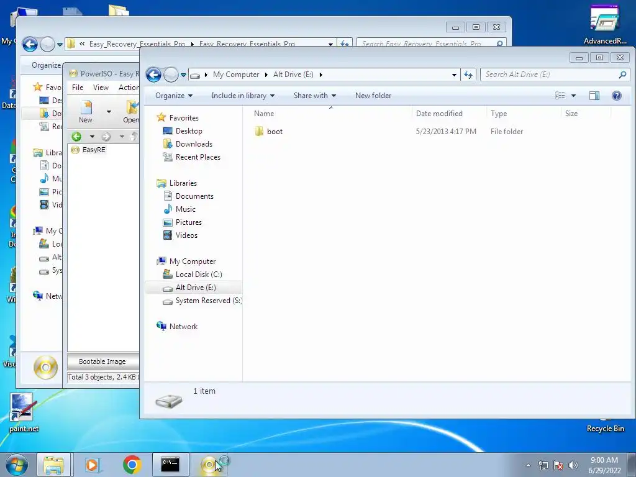
Task: Open Pictures library
Action: point(189,222)
